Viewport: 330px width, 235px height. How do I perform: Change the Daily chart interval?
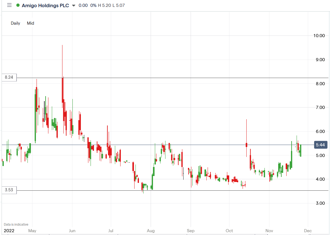tap(15, 23)
